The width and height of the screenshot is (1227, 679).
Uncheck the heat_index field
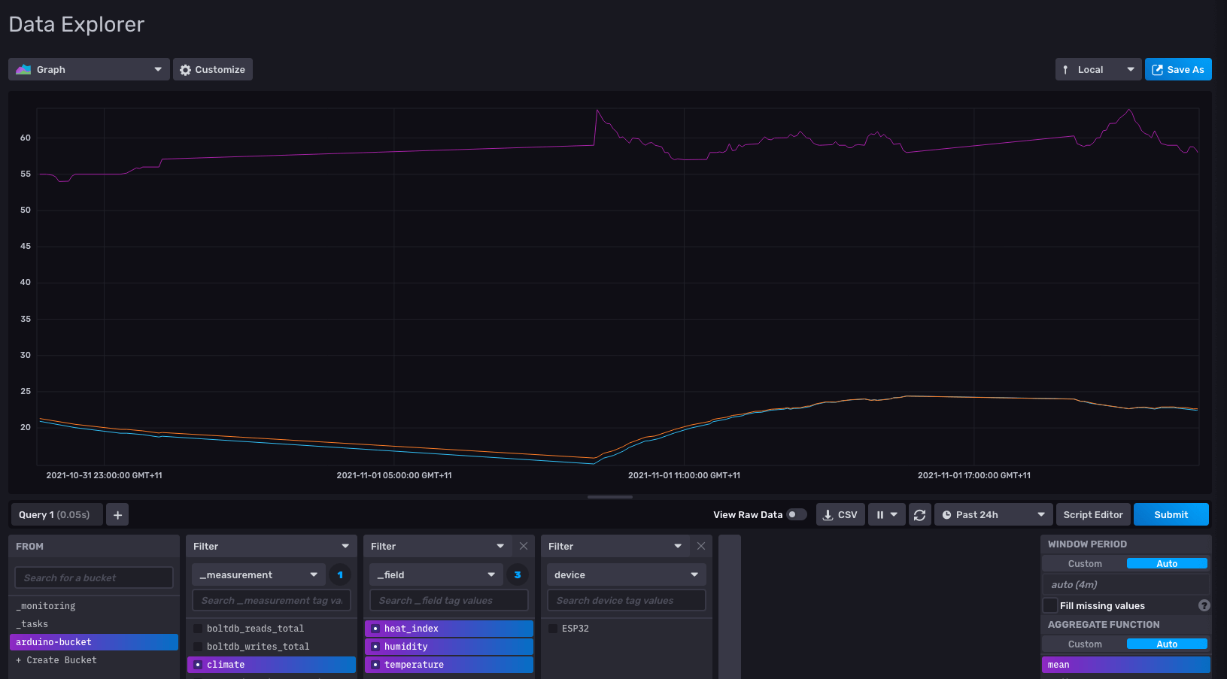pos(449,629)
